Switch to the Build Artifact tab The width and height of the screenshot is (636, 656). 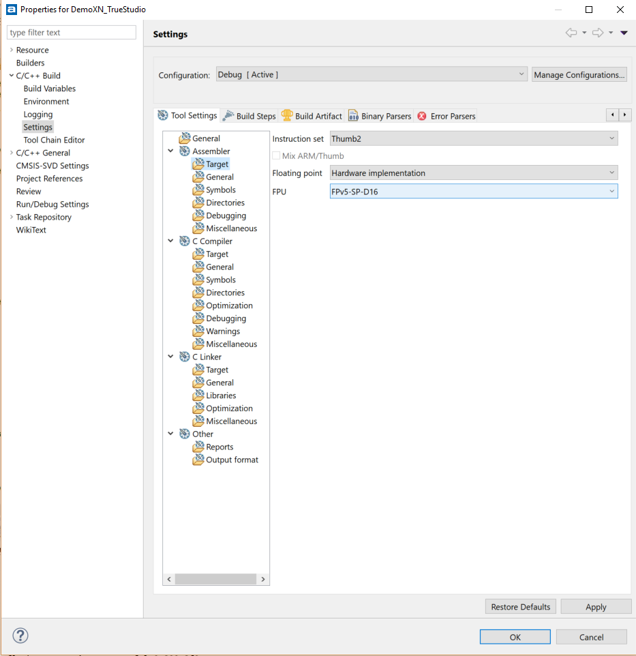tap(312, 116)
